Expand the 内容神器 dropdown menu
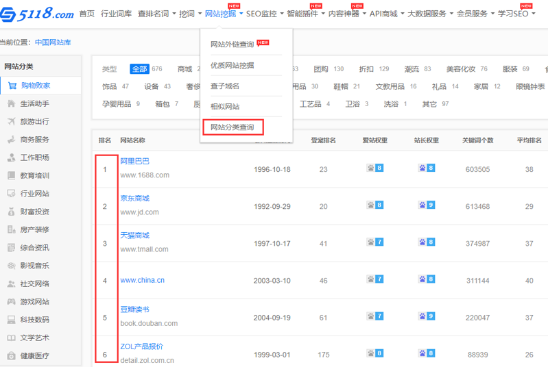Screen dimensions: 548x367 (x=347, y=14)
